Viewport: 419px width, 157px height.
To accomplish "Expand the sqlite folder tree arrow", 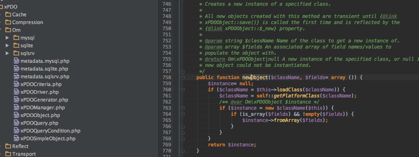I will pos(7,46).
